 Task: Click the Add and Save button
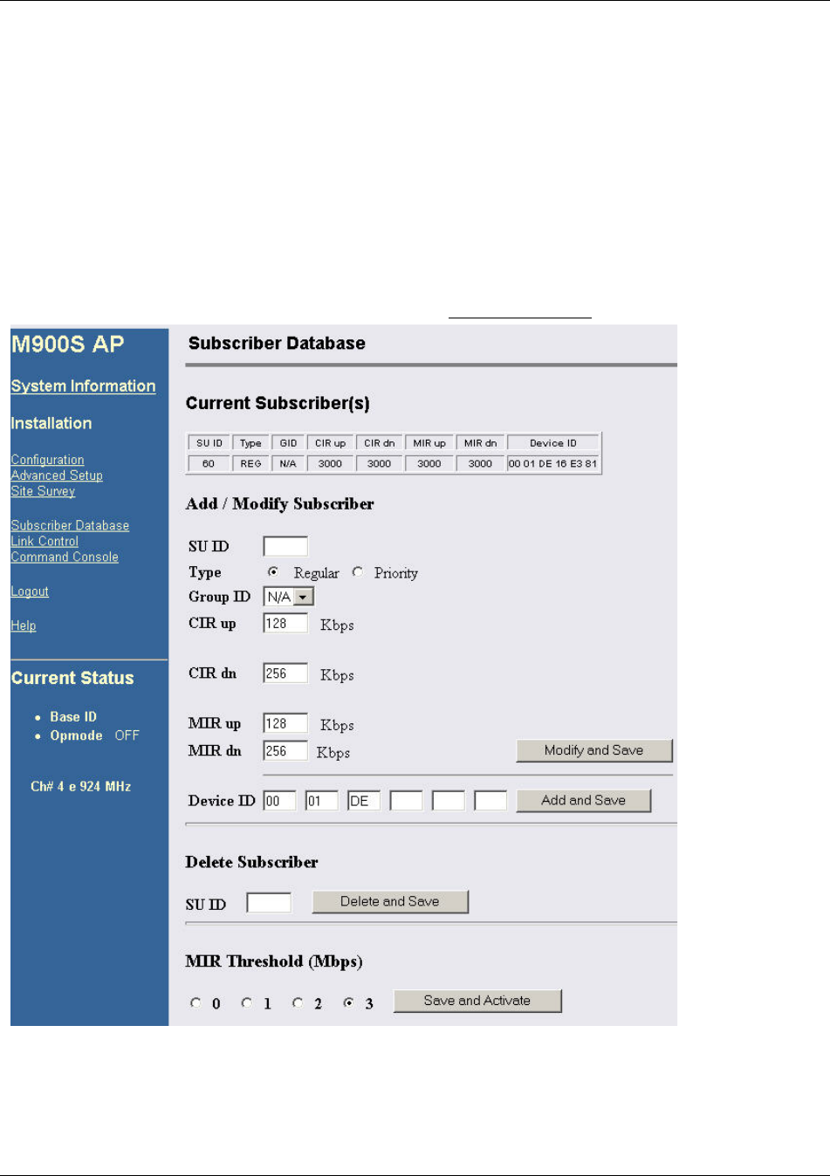click(583, 800)
